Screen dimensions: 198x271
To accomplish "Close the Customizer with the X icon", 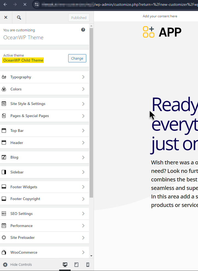I will pos(6,17).
